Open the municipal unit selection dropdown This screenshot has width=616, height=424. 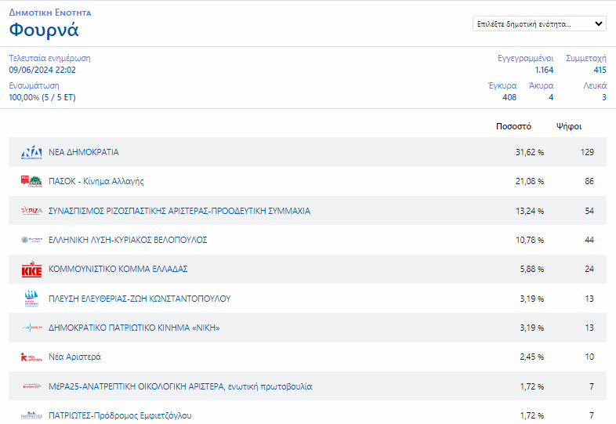539,24
